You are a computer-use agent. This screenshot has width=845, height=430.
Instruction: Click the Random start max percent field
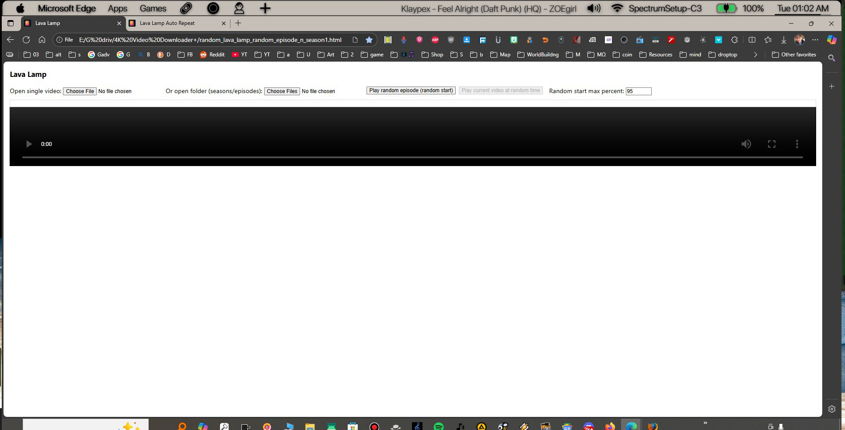[x=639, y=91]
